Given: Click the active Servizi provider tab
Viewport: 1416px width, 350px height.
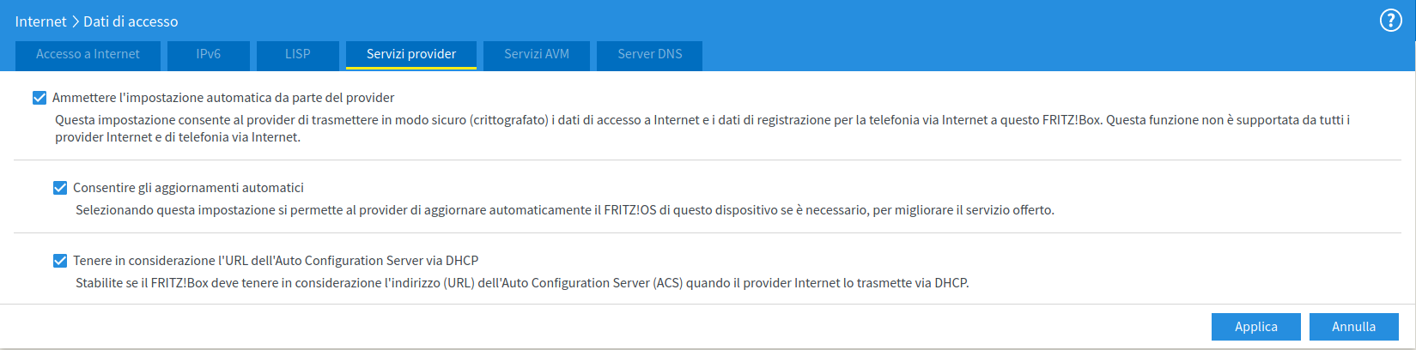Looking at the screenshot, I should [x=411, y=54].
